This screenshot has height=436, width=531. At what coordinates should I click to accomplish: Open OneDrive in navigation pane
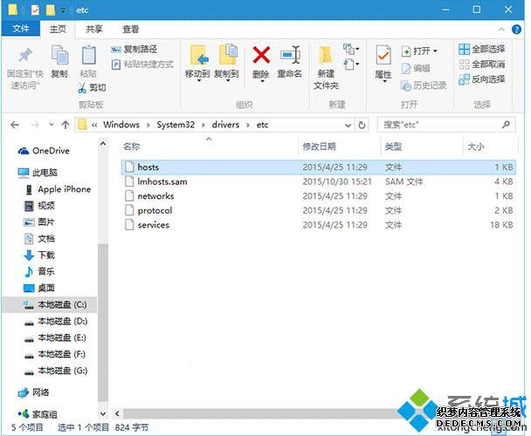click(44, 151)
